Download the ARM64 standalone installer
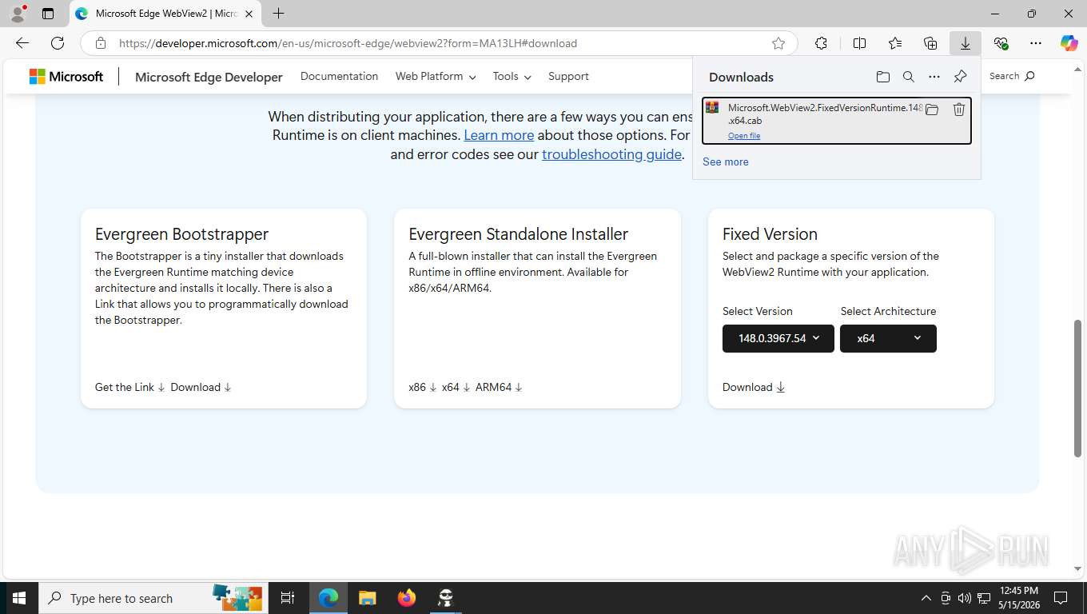 pyautogui.click(x=499, y=387)
